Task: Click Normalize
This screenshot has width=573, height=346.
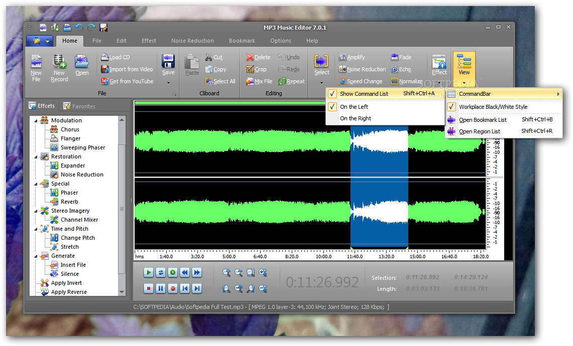Action: [x=407, y=81]
